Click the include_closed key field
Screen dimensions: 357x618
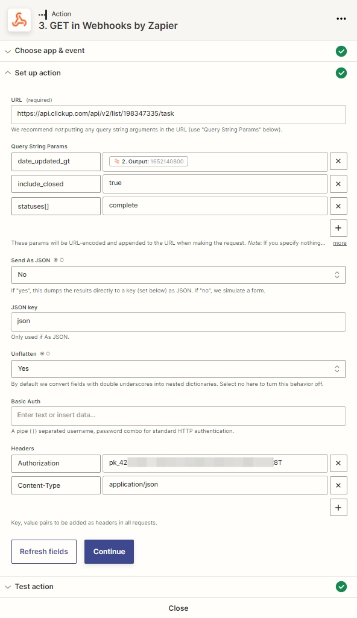tap(56, 184)
